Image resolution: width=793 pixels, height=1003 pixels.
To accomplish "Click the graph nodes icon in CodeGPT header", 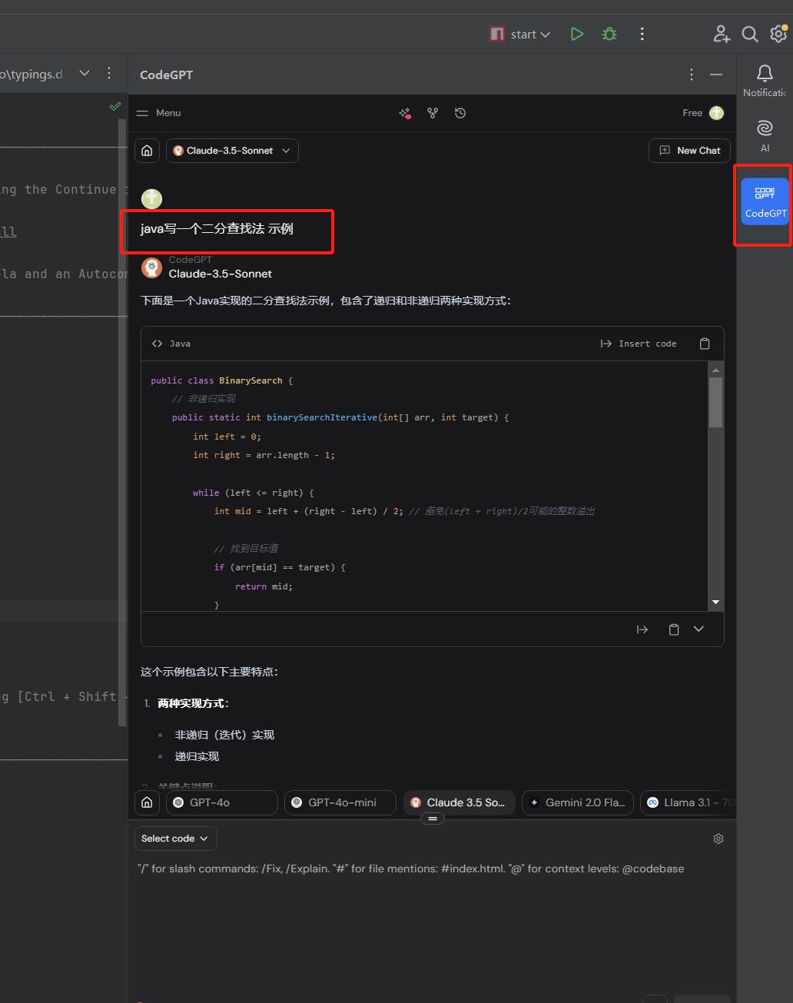I will coord(433,113).
